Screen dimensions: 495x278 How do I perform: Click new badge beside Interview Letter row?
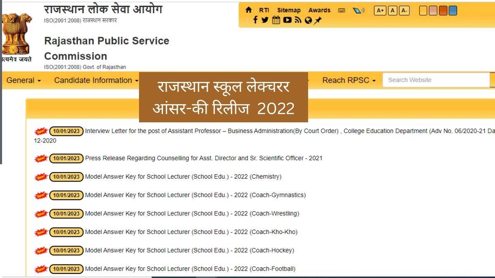coord(41,131)
